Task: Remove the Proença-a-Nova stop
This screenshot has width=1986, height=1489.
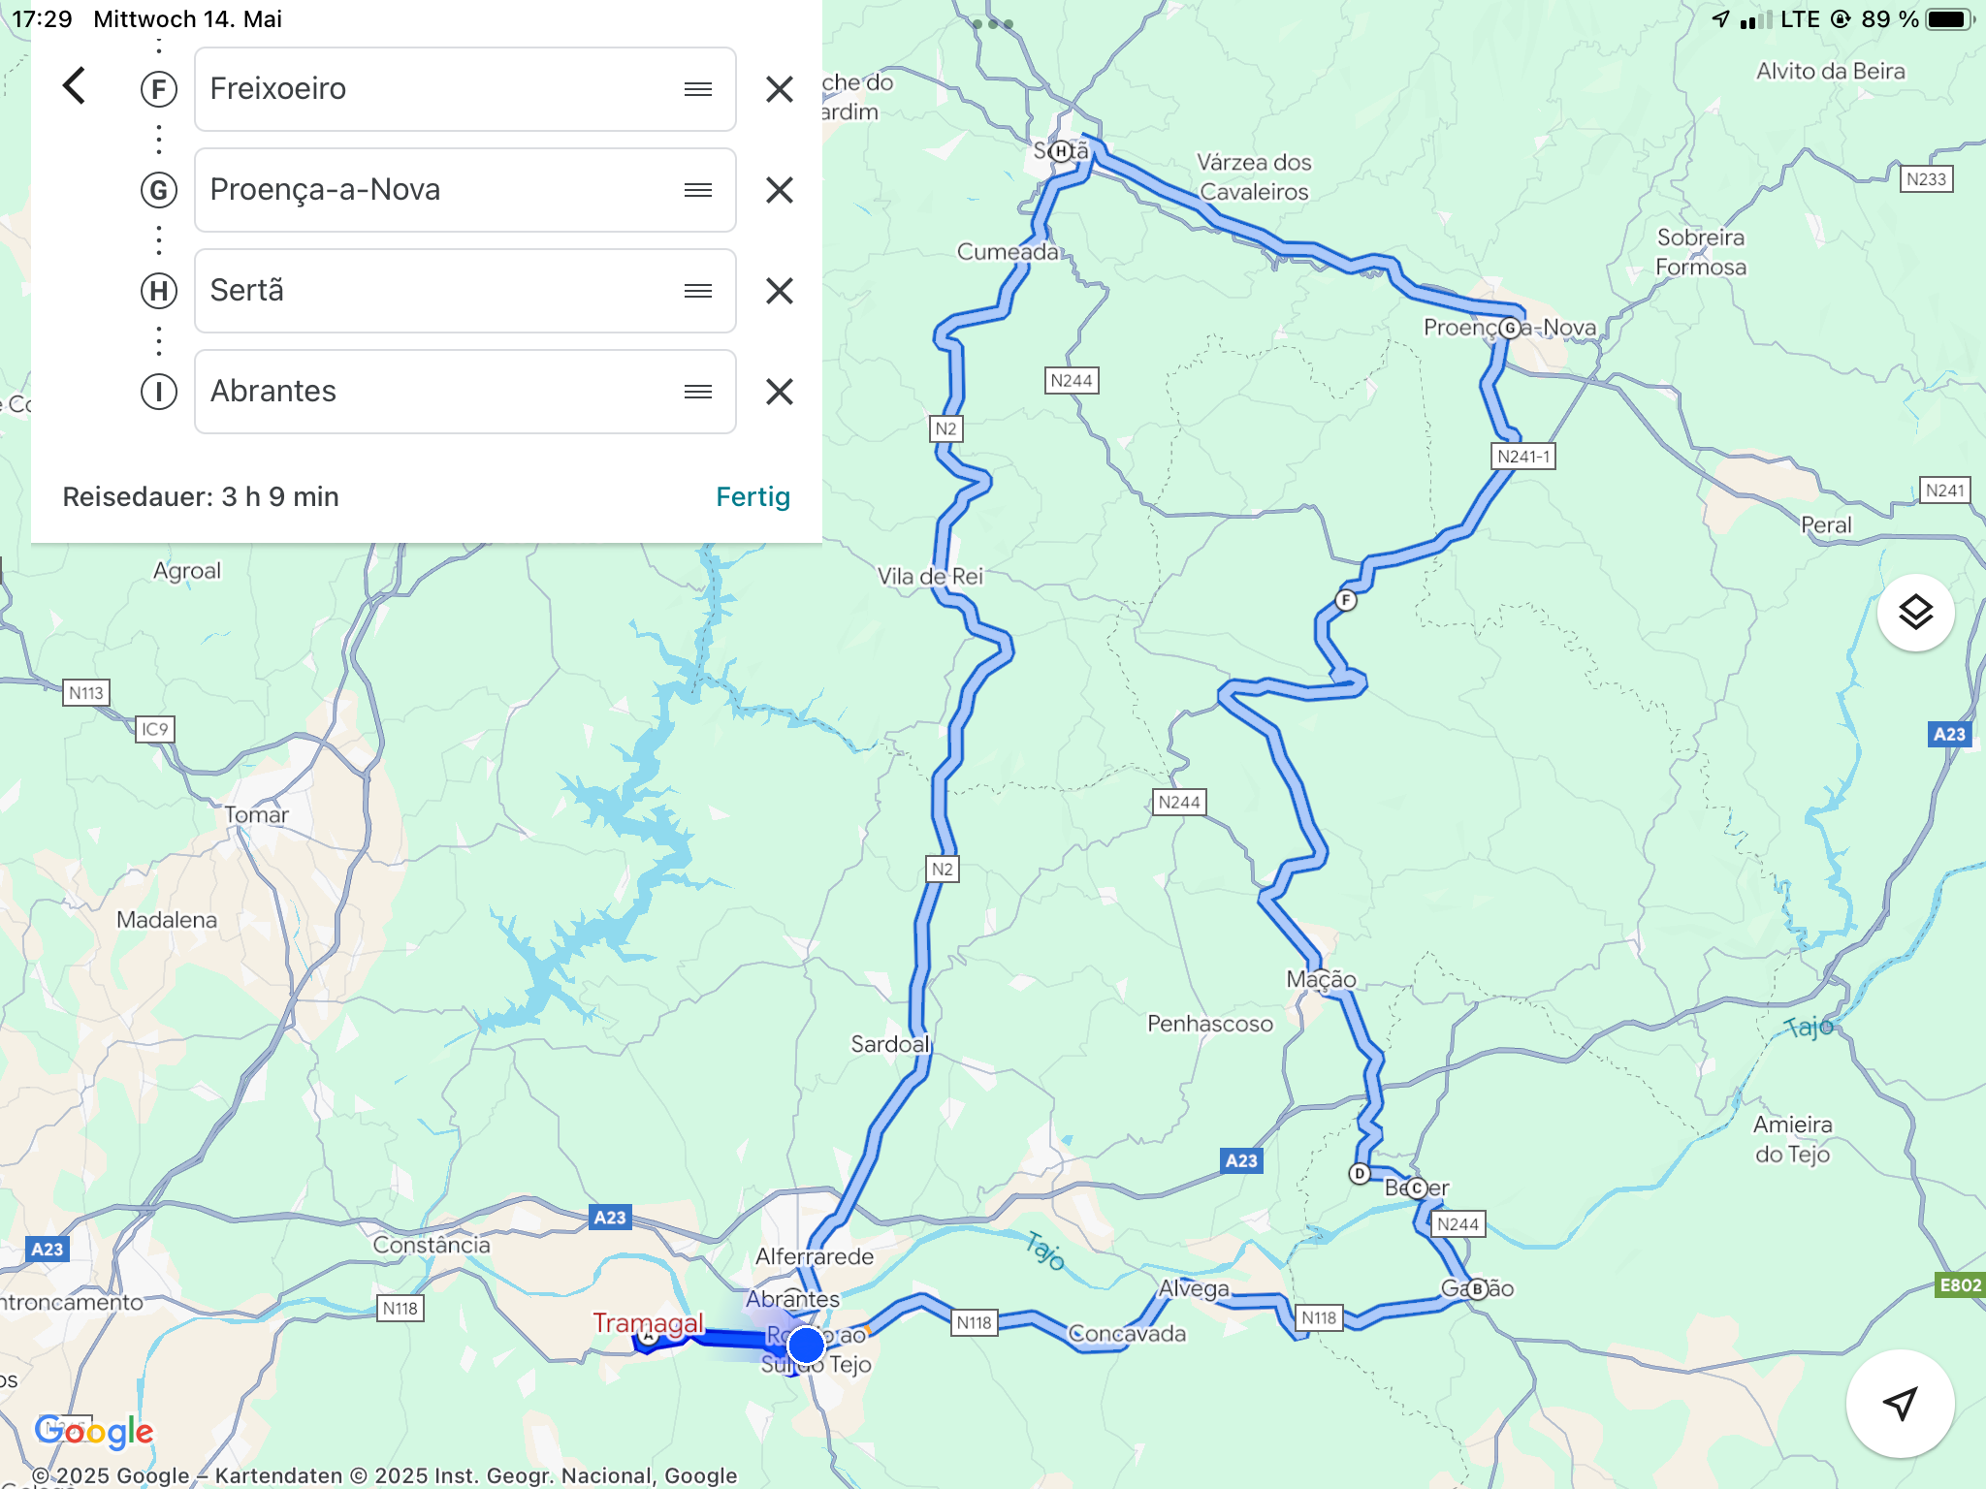Action: (780, 190)
